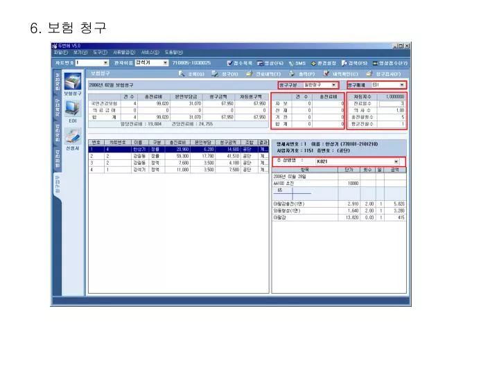Click the 조회(Q) search icon button

182,74
